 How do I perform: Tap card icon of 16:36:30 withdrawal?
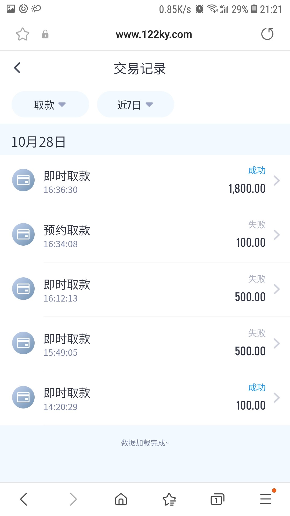23,180
